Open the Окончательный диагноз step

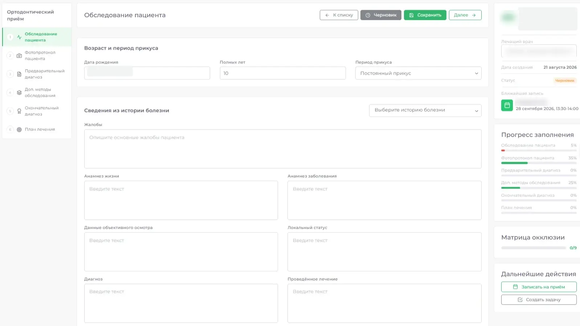(37, 111)
